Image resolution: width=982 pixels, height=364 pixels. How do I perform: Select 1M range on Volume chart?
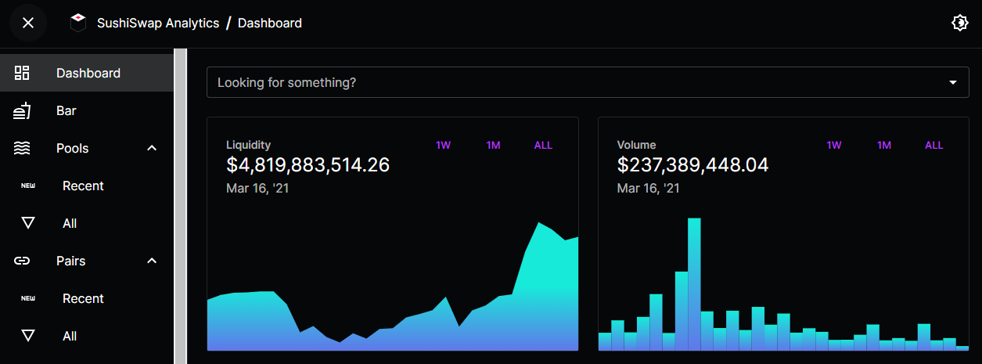tap(884, 145)
